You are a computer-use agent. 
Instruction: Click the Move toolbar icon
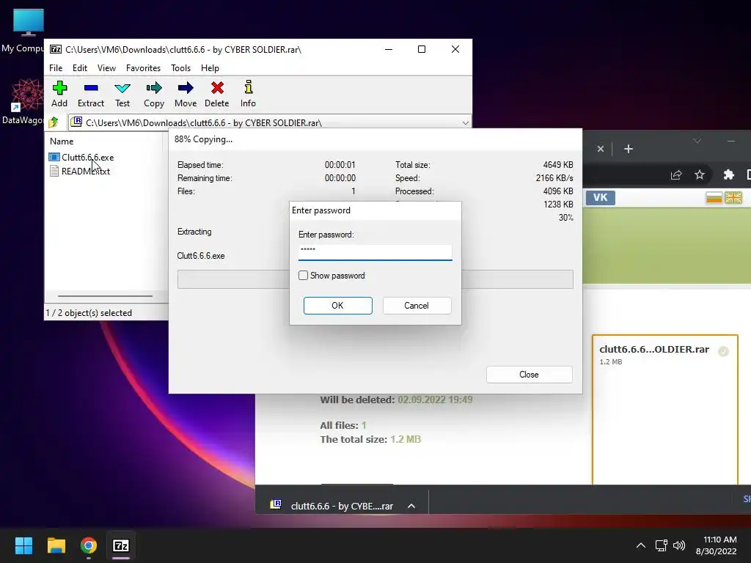186,95
